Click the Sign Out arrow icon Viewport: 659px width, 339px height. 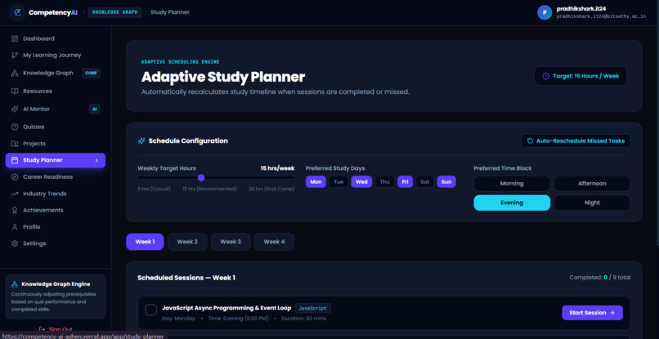click(x=42, y=329)
